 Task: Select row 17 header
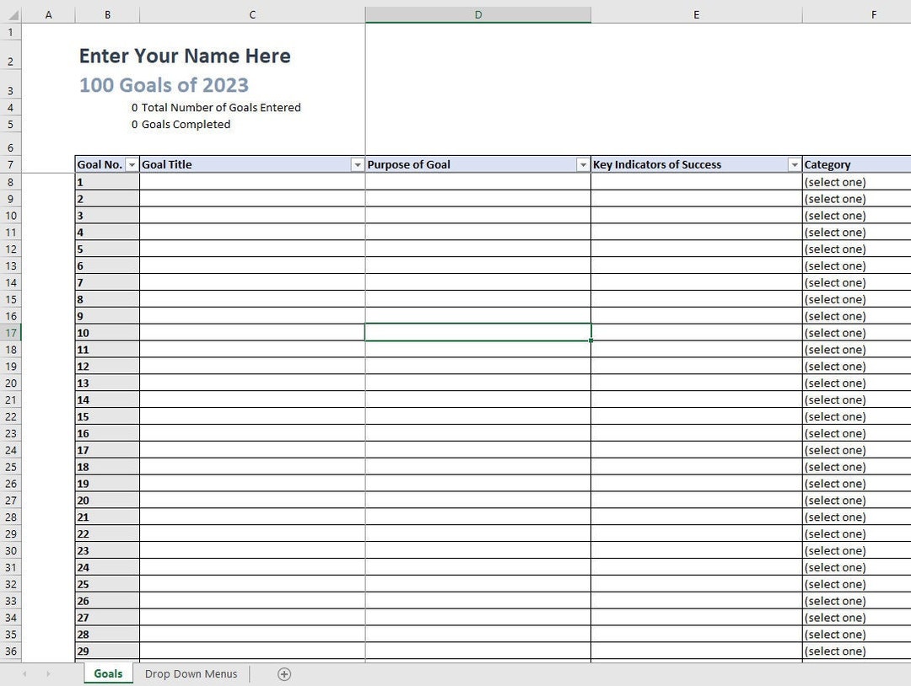11,333
